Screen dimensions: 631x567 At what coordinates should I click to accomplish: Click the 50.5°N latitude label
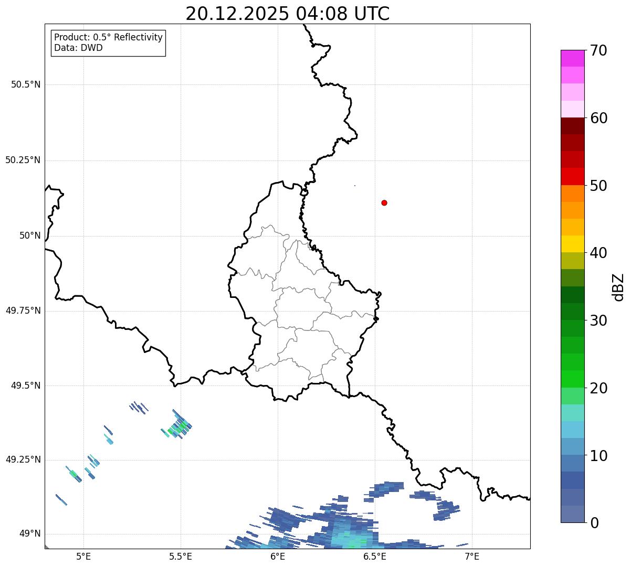coord(26,84)
